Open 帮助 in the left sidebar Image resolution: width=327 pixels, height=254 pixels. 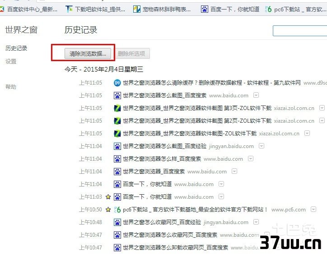point(11,87)
